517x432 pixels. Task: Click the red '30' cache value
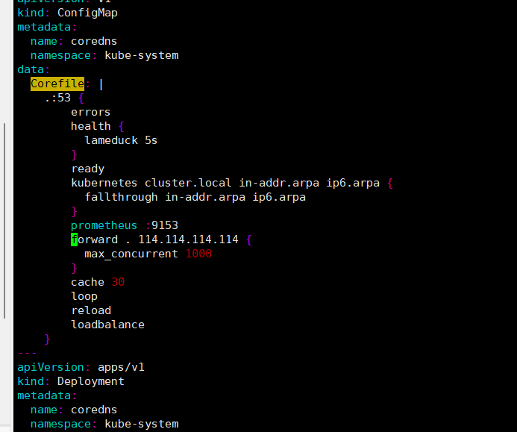point(118,282)
